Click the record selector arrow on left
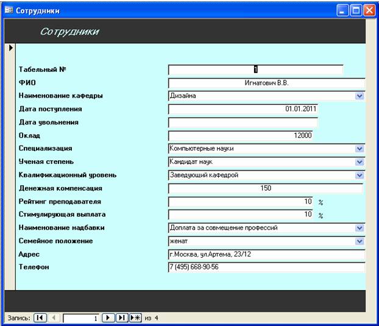379x326 pixels. point(10,48)
